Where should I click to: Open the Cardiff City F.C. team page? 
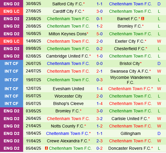coord(68,11)
